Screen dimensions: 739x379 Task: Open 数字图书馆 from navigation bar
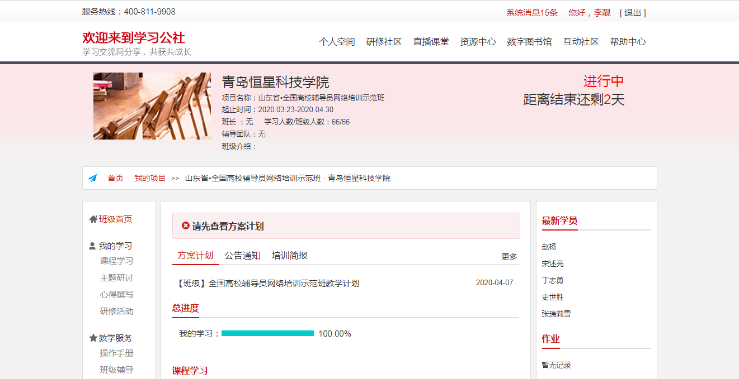529,42
